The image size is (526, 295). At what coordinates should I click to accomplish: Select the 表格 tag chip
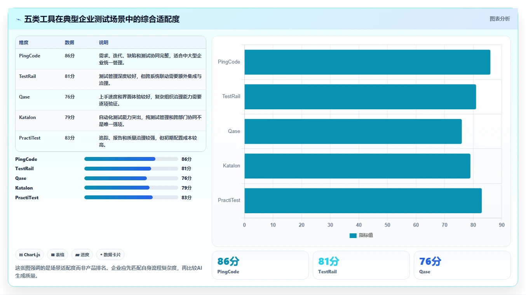57,255
